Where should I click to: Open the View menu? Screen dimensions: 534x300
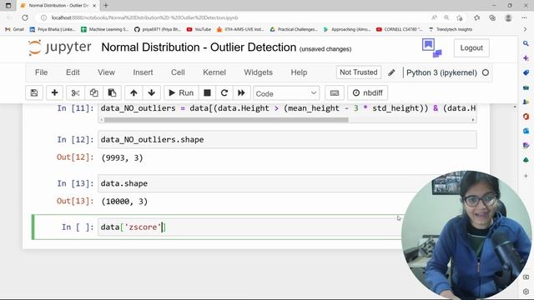pos(106,72)
